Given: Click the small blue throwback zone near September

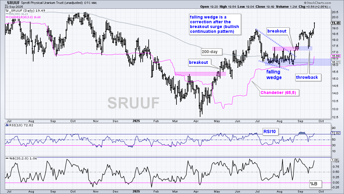Looking at the screenshot, I should click(x=305, y=48).
